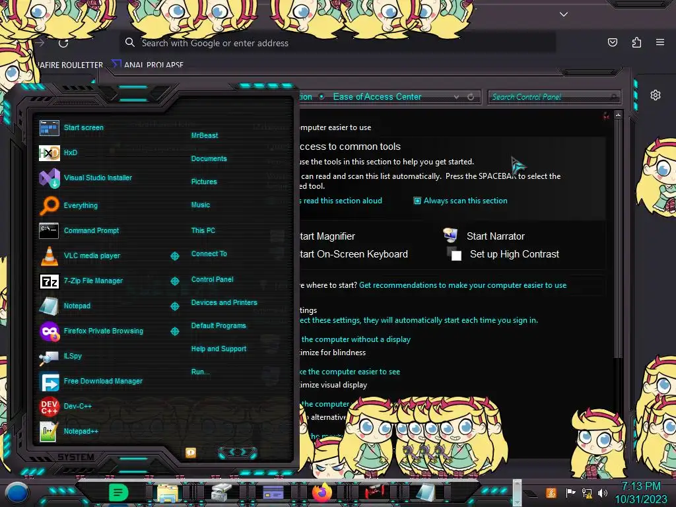676x507 pixels.
Task: Open Control Panel from start menu
Action: [x=212, y=279]
